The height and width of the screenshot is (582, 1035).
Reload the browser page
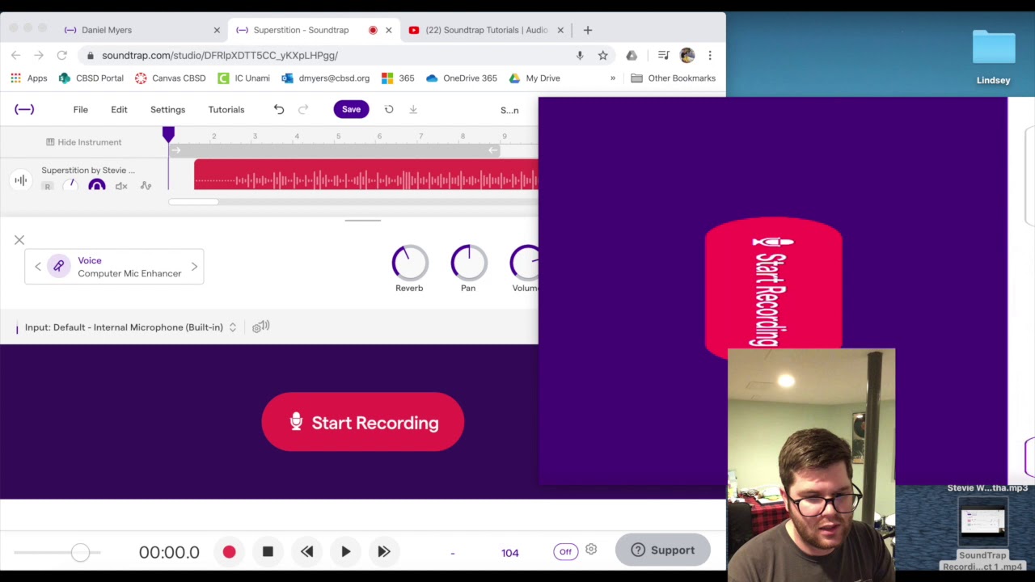(x=61, y=55)
